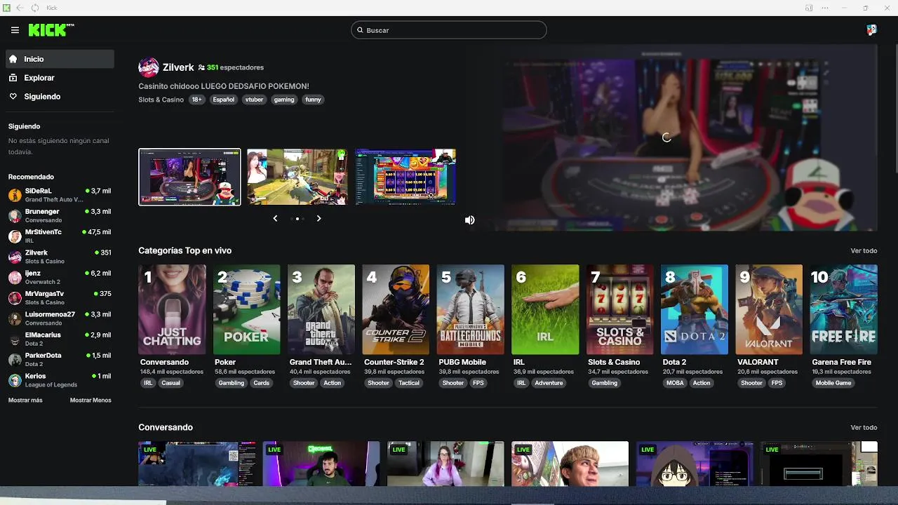Click Brunenger channel avatar in sidebar
The height and width of the screenshot is (505, 898).
15,216
